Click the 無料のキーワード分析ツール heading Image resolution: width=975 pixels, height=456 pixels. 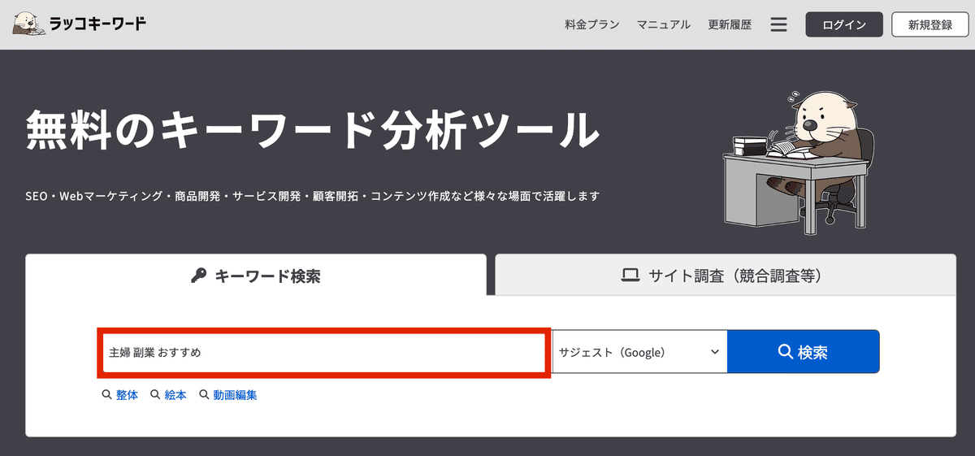tap(312, 129)
